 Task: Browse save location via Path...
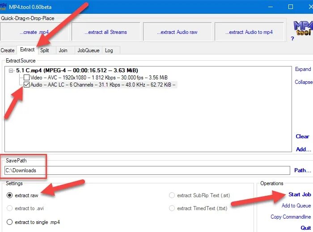click(x=303, y=170)
